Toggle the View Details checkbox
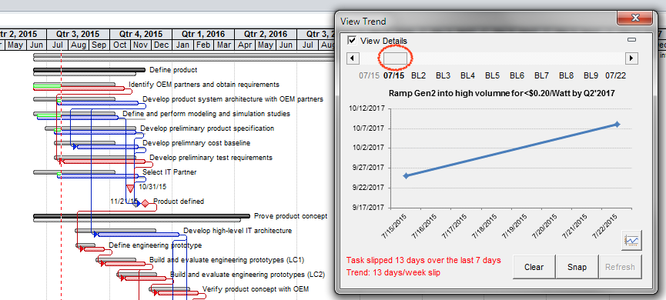The height and width of the screenshot is (300, 666). point(352,40)
